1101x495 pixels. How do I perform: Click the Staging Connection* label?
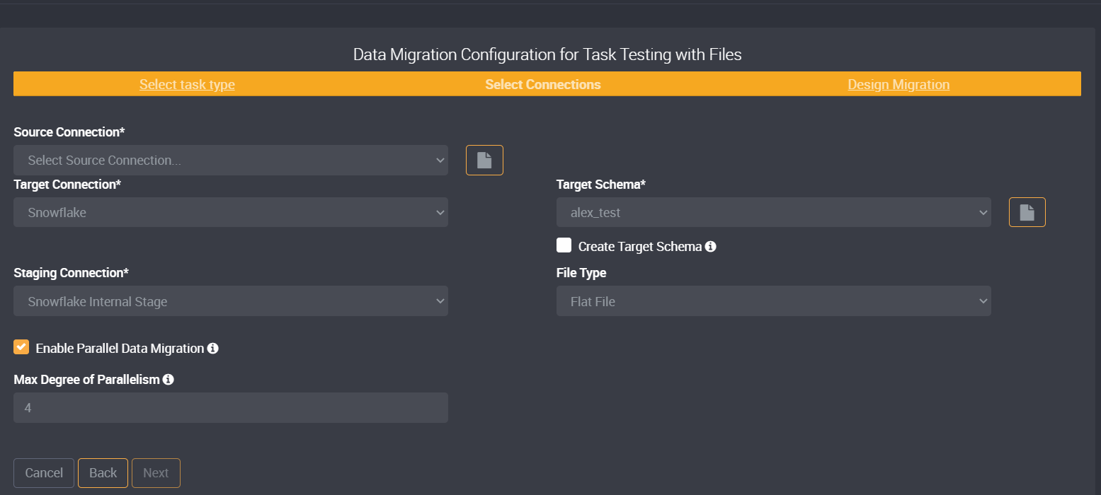click(x=72, y=273)
